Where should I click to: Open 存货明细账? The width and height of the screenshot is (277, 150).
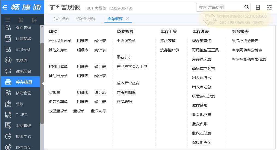(x=126, y=92)
